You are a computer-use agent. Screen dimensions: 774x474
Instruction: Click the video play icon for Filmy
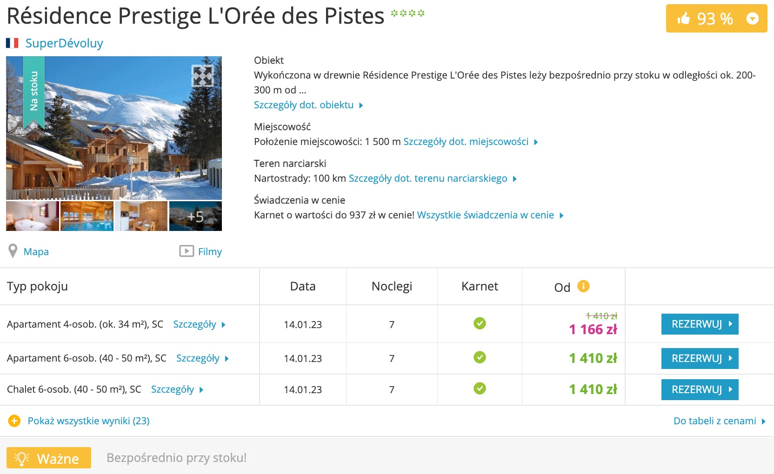tap(187, 251)
